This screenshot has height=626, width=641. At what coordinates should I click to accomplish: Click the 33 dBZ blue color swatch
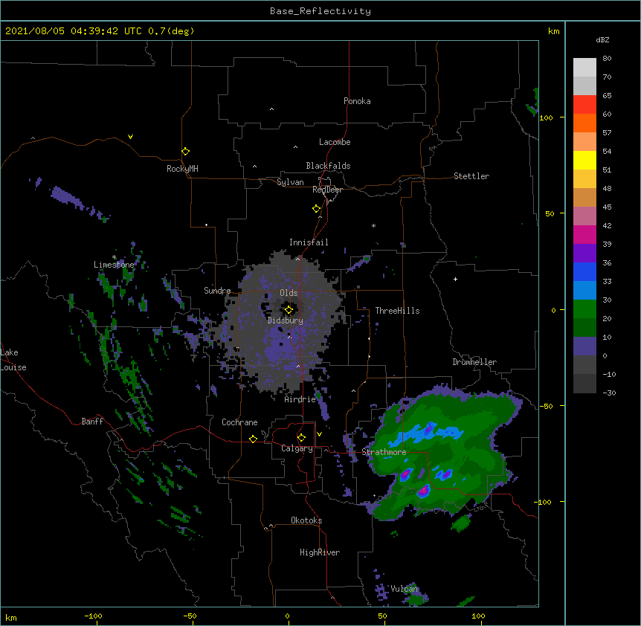584,271
